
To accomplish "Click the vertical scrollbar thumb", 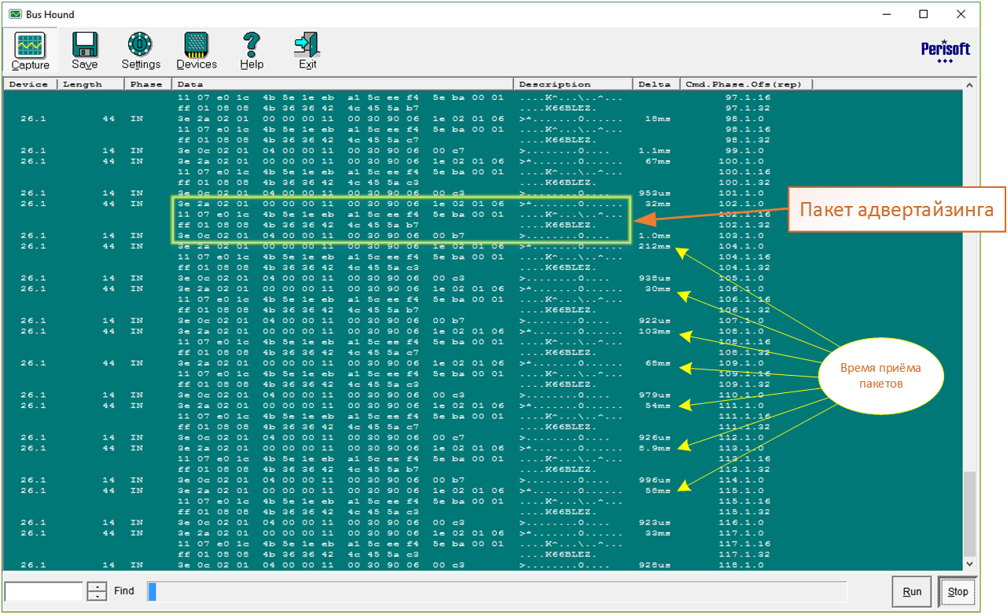I will point(968,513).
